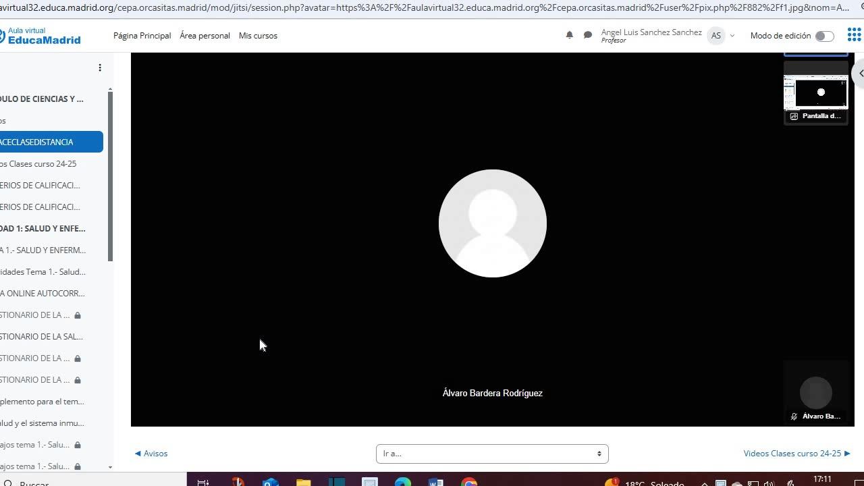Select the highlighted ACECLASEDISTANCIA sidebar item
Viewport: 864px width, 486px height.
point(51,142)
